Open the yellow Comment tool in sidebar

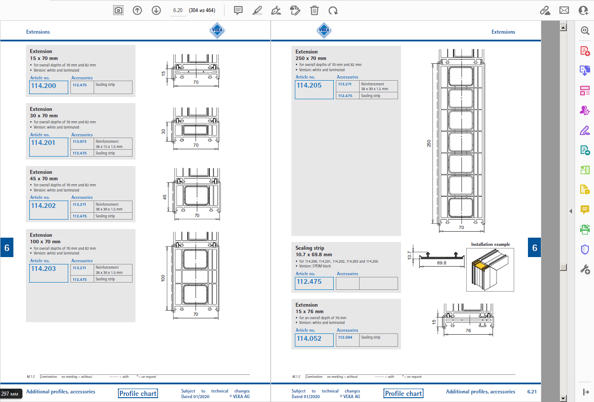point(585,210)
